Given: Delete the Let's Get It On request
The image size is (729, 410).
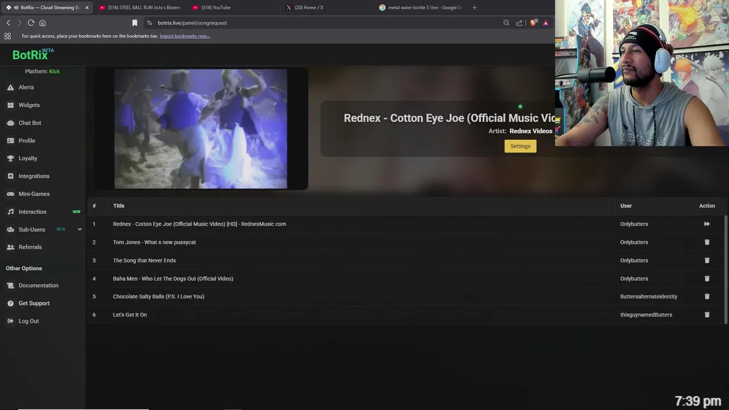Looking at the screenshot, I should [x=707, y=314].
